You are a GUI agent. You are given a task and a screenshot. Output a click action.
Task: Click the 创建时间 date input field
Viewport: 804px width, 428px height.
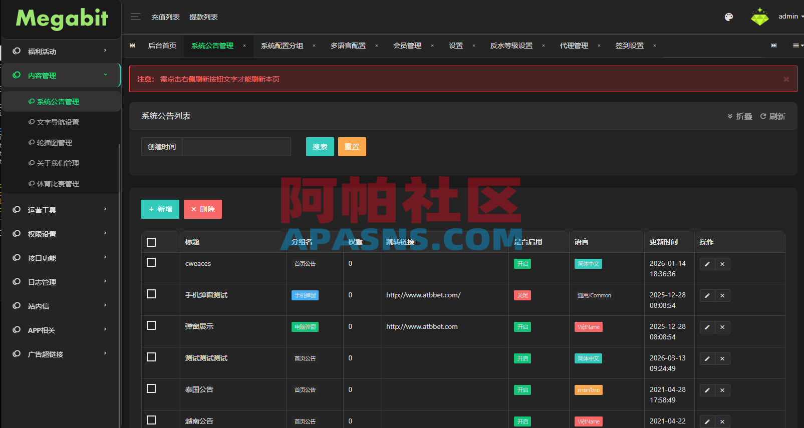pyautogui.click(x=236, y=147)
